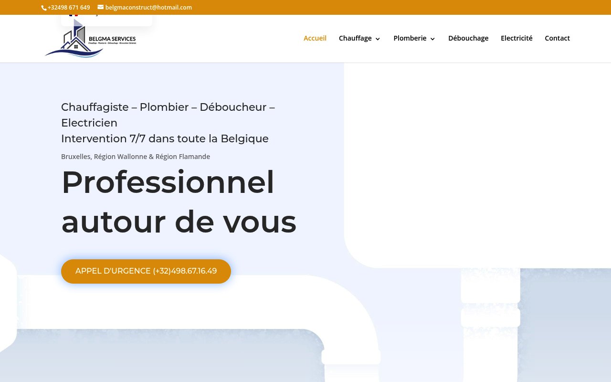Screen dimensions: 611x382
Task: Visit the Electricité page
Action: (x=516, y=38)
